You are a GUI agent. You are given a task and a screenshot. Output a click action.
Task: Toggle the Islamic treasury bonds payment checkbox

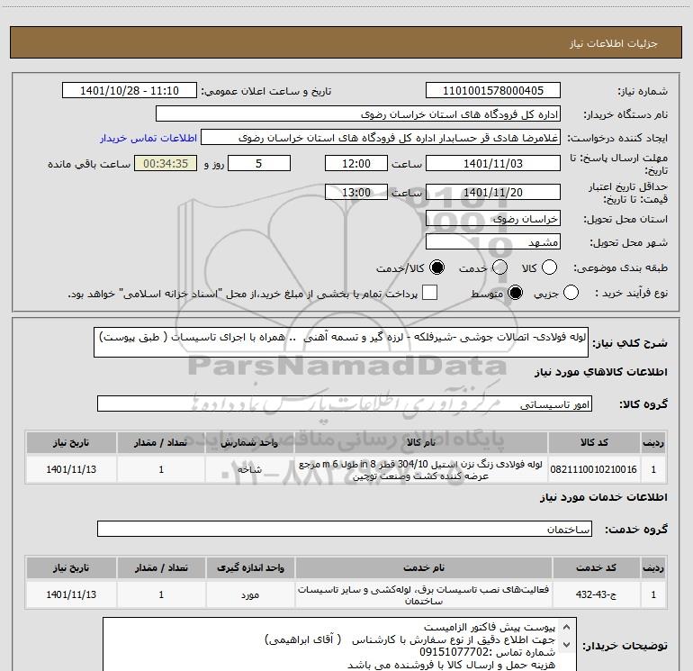[x=429, y=293]
